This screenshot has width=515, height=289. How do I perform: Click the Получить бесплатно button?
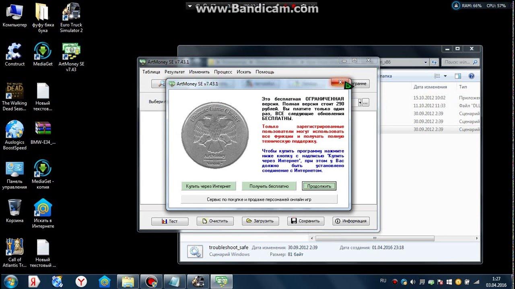pos(269,186)
